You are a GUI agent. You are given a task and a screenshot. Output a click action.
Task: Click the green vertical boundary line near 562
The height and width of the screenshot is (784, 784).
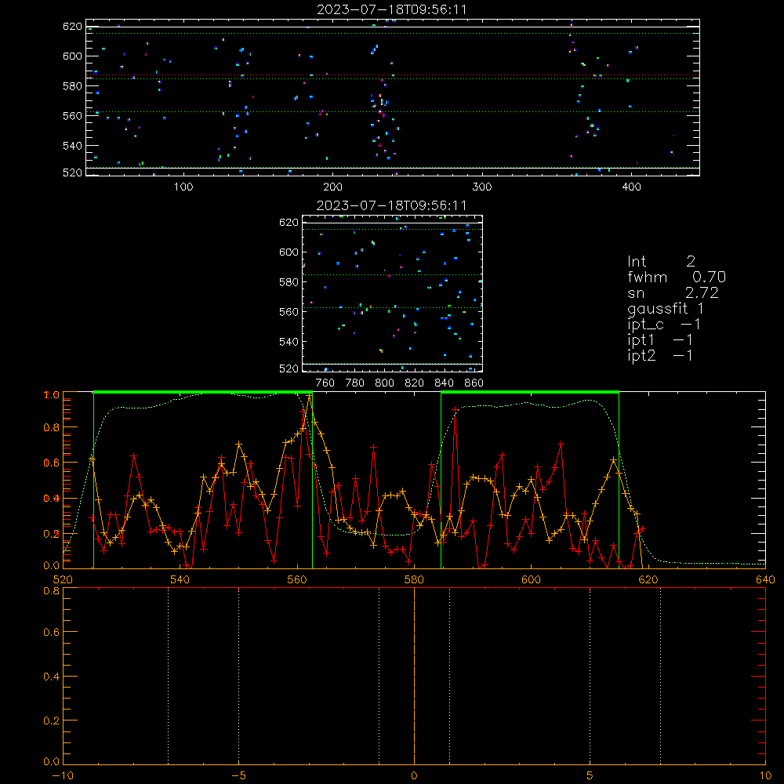(x=313, y=480)
